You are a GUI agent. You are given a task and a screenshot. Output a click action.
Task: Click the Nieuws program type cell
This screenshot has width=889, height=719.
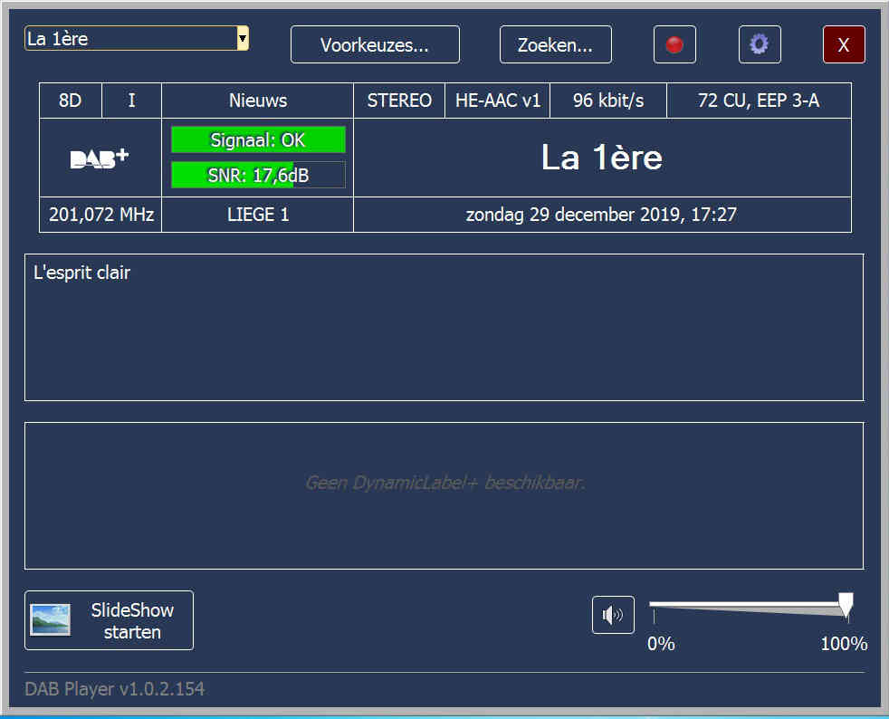click(x=257, y=101)
